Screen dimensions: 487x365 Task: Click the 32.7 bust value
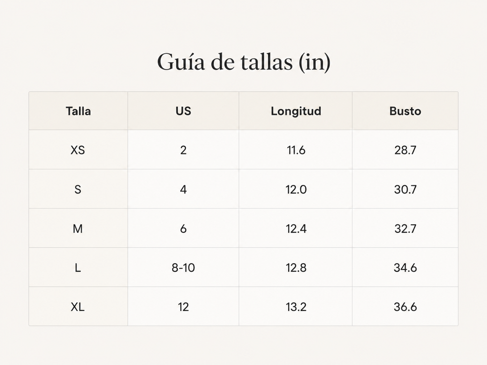tap(405, 229)
